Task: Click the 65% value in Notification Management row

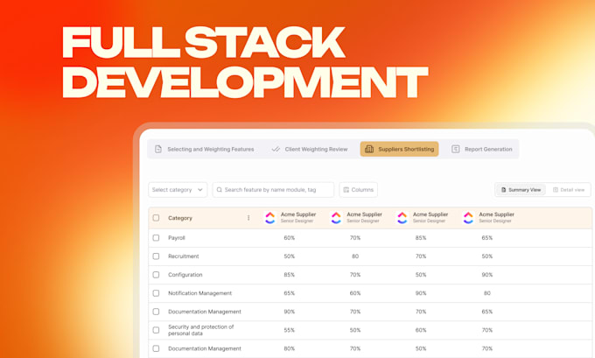Action: 289,293
